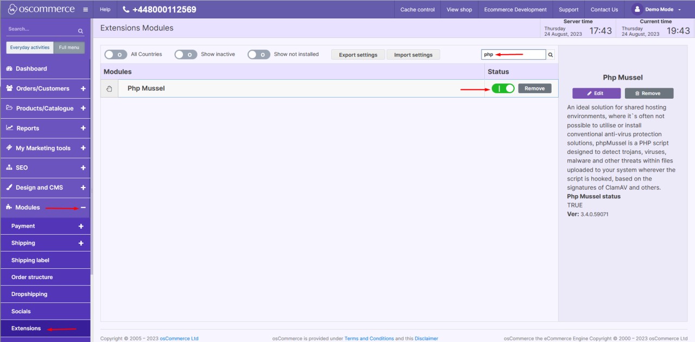This screenshot has height=342, width=695.
Task: Disable the Php Mussel status switch
Action: (x=503, y=88)
